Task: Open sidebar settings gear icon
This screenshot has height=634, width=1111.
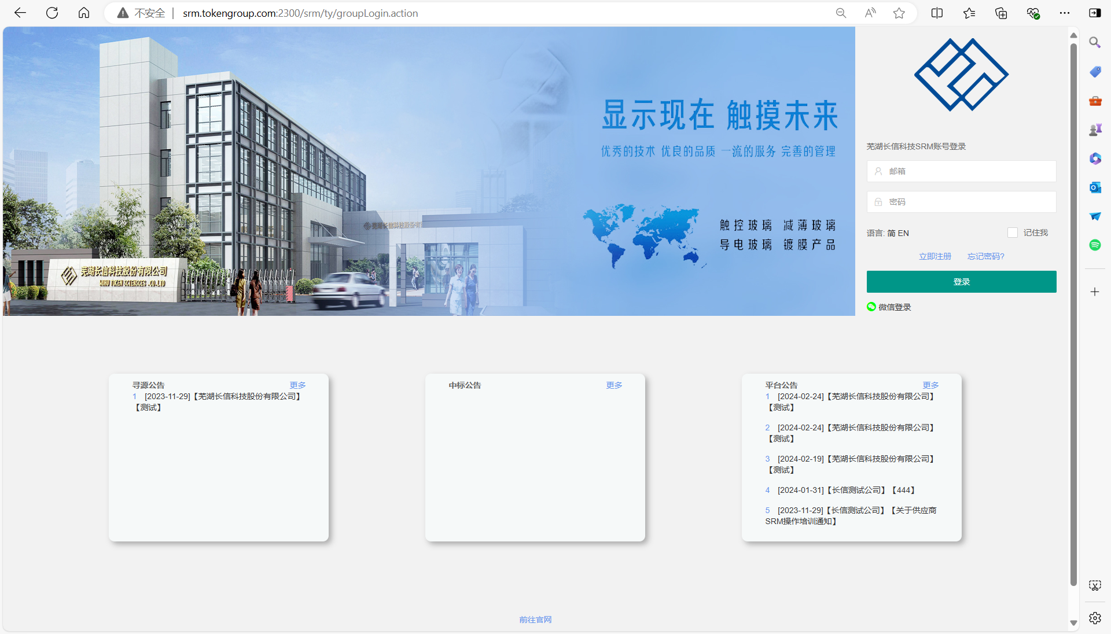Action: click(x=1095, y=618)
